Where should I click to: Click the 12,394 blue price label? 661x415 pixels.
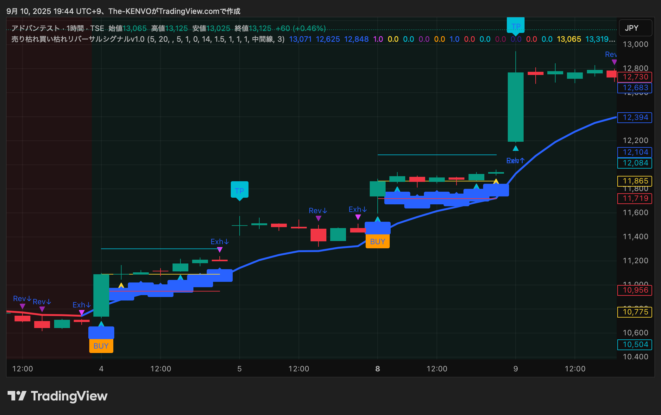click(635, 117)
